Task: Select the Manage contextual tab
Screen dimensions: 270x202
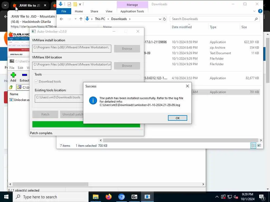Action: click(132, 5)
